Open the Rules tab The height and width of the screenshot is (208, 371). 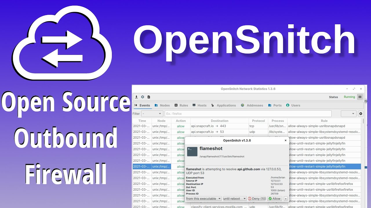pyautogui.click(x=181, y=105)
